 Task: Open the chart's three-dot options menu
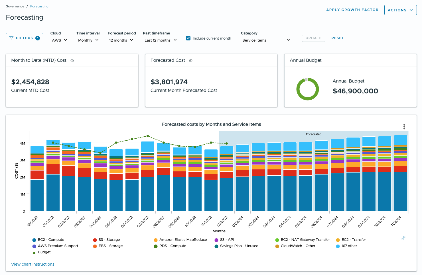point(404,127)
